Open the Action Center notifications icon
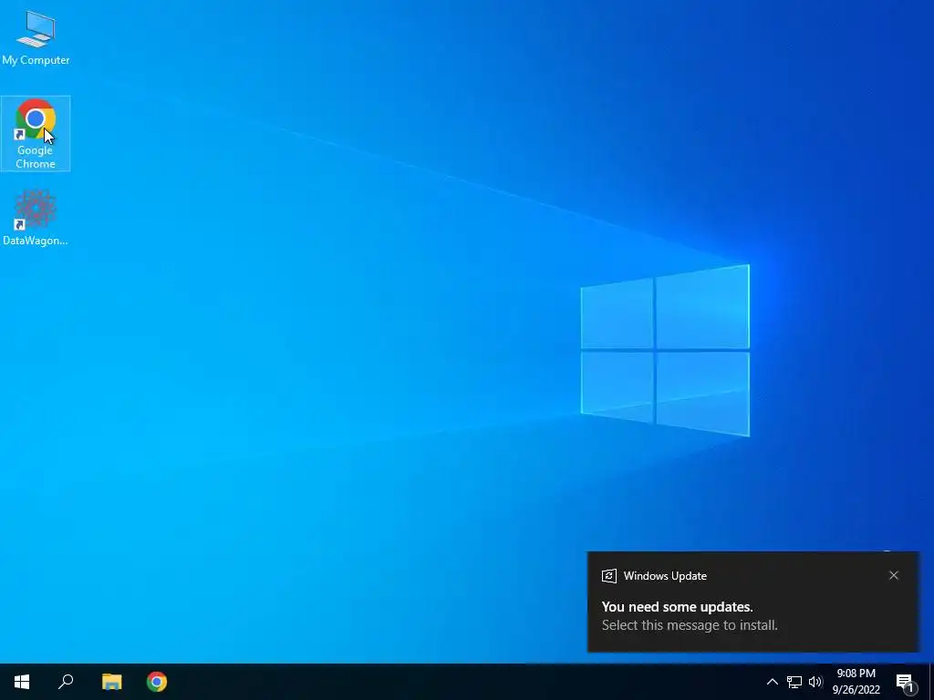This screenshot has width=934, height=700. click(906, 682)
